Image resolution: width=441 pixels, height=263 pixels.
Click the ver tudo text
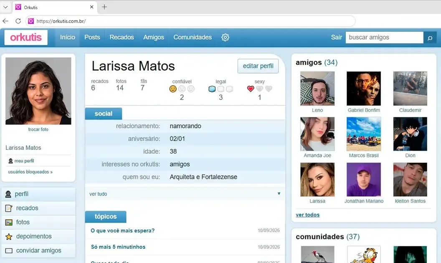click(98, 194)
